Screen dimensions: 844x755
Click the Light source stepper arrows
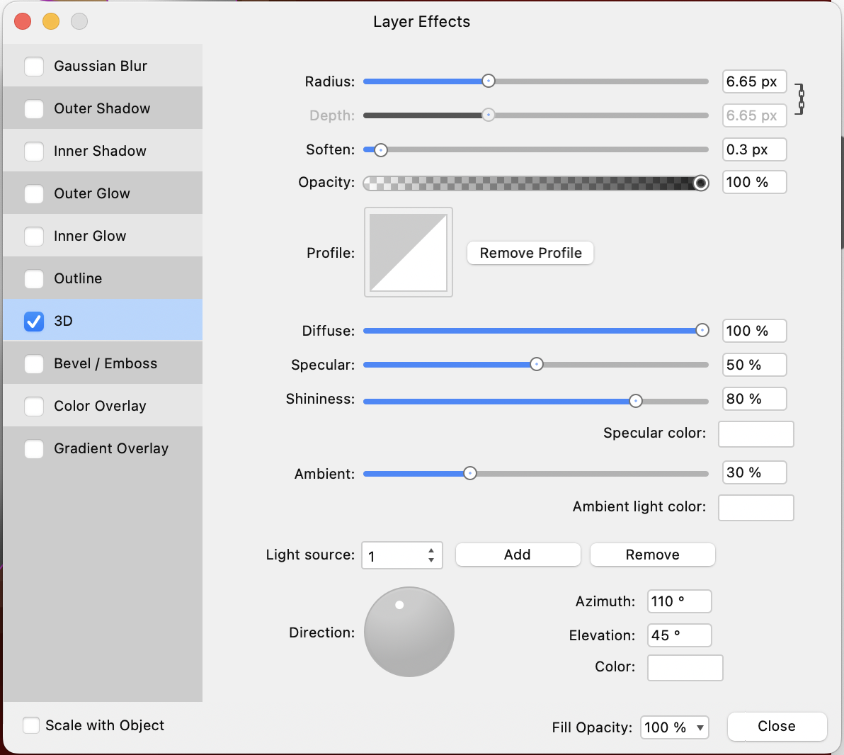click(x=430, y=555)
